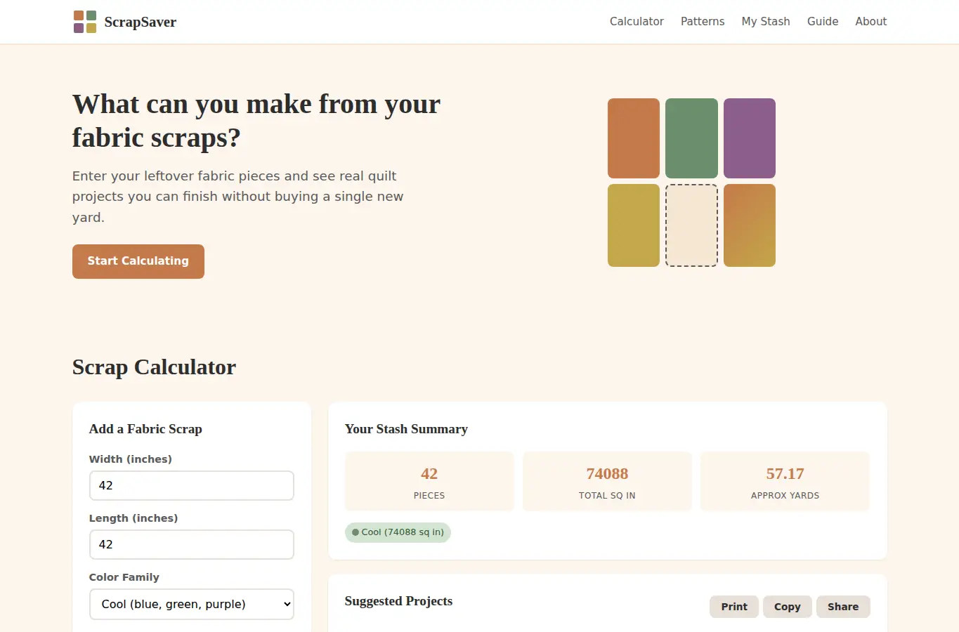The image size is (959, 632).
Task: Open the ScrapSaver home link text
Action: [x=141, y=22]
